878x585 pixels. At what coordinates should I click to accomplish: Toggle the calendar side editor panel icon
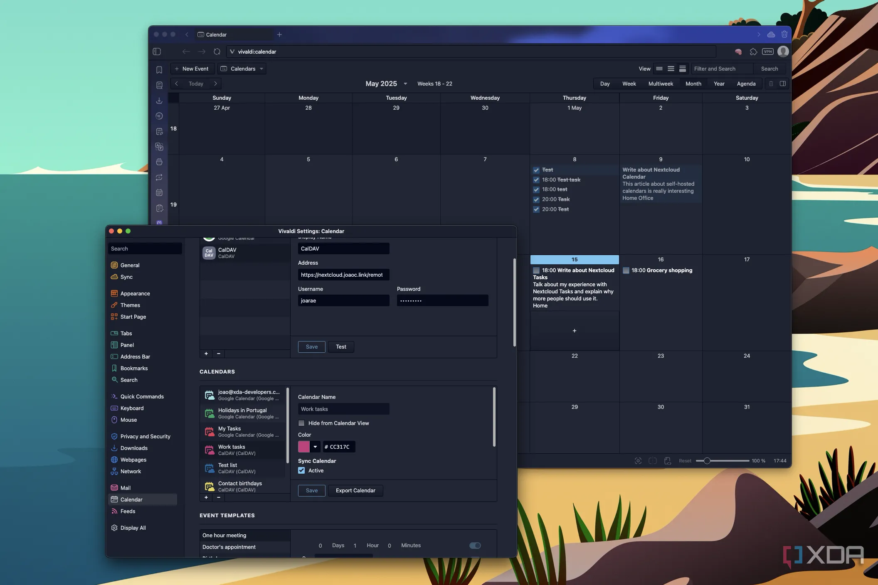(783, 84)
